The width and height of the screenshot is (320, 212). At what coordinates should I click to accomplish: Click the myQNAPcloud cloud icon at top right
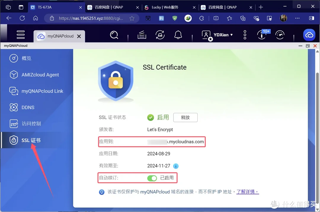(x=309, y=35)
